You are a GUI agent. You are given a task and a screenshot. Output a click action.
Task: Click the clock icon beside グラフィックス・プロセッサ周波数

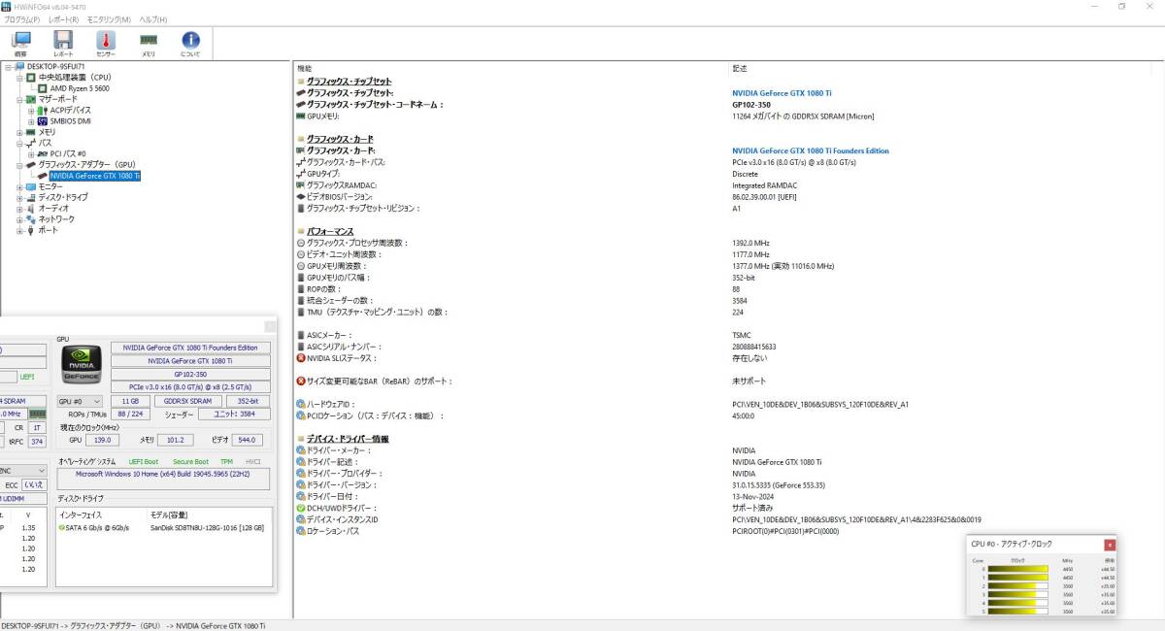pyautogui.click(x=300, y=243)
